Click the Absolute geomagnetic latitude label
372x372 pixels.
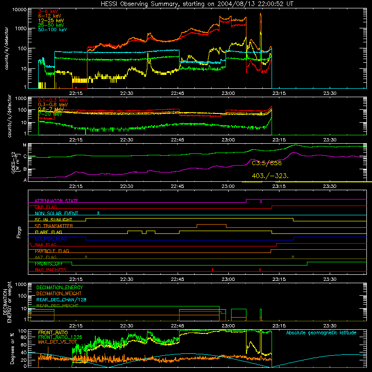(x=321, y=332)
